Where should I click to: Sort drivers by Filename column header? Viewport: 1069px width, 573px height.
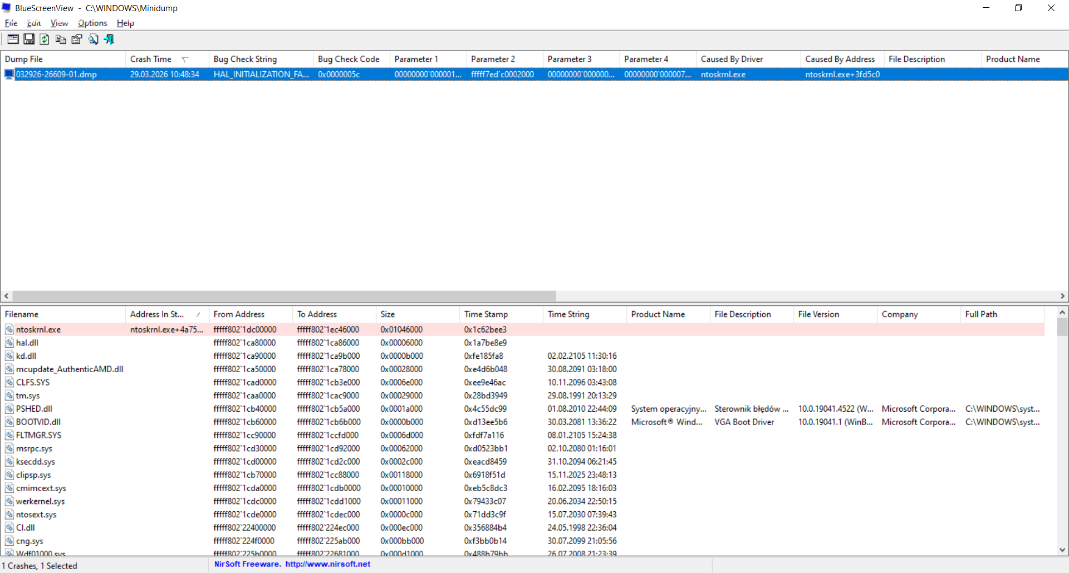coord(63,314)
